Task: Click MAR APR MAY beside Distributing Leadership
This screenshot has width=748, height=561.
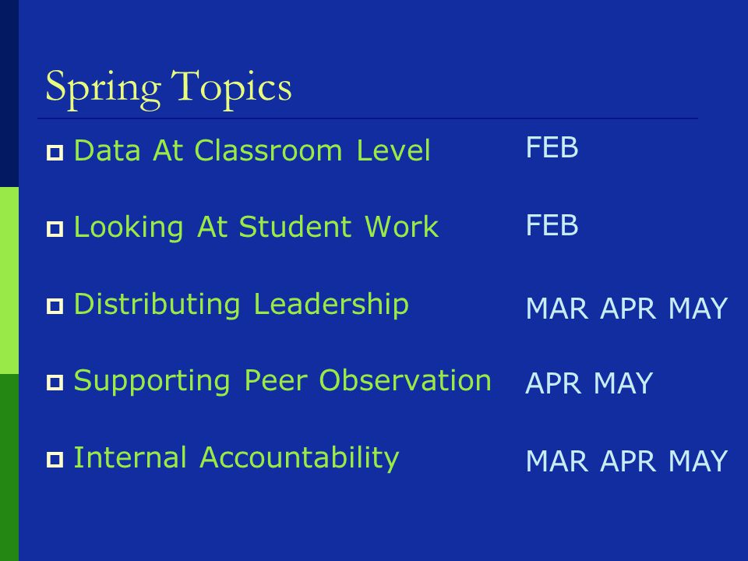Action: tap(626, 309)
